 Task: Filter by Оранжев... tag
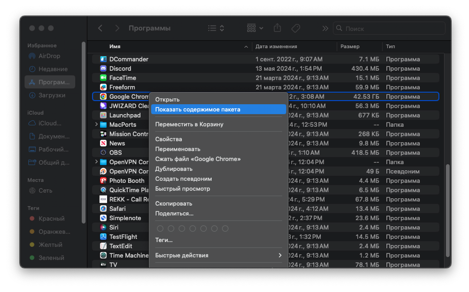coord(50,232)
